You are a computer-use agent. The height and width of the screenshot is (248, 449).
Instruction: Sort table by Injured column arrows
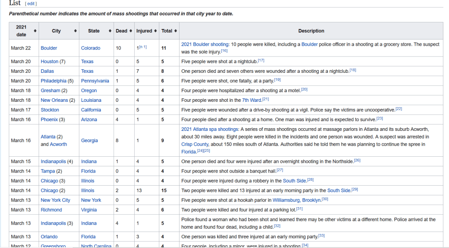pyautogui.click(x=155, y=31)
